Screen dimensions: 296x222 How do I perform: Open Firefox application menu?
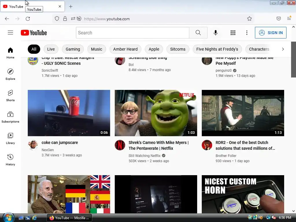click(289, 18)
